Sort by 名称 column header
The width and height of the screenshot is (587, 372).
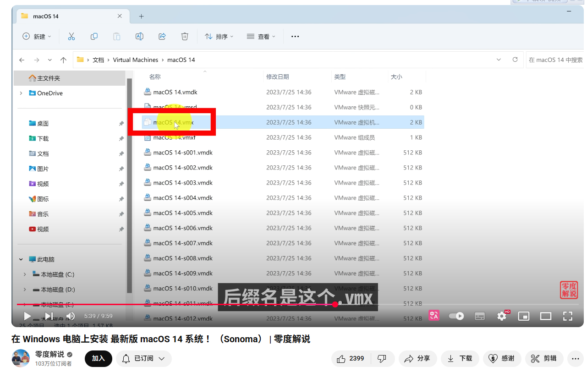coord(155,77)
